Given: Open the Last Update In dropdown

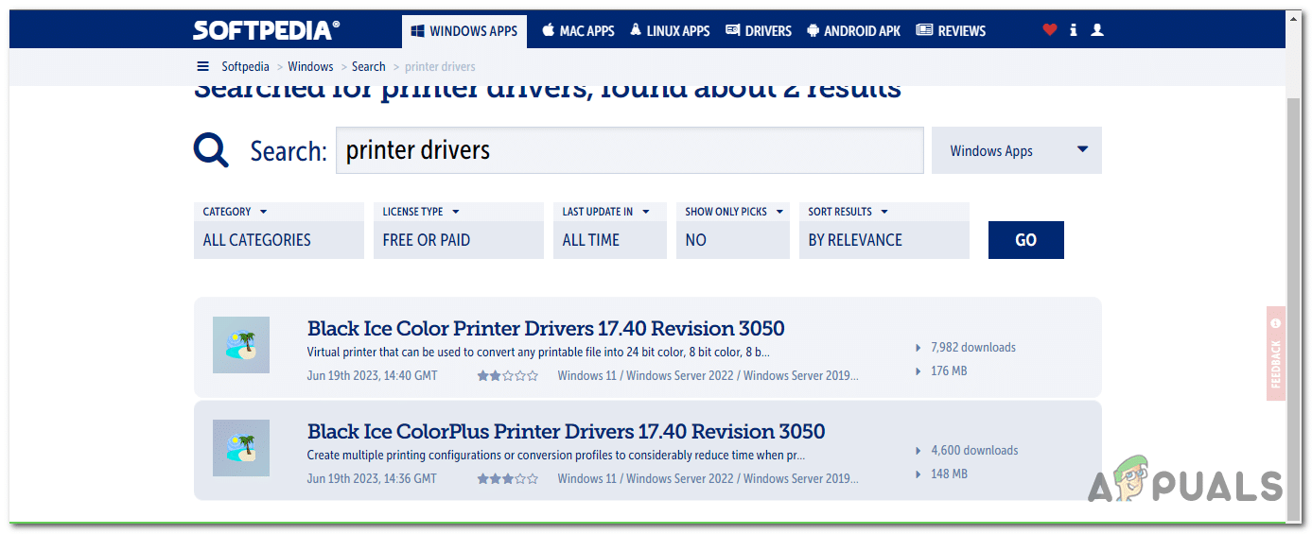Looking at the screenshot, I should coord(609,230).
